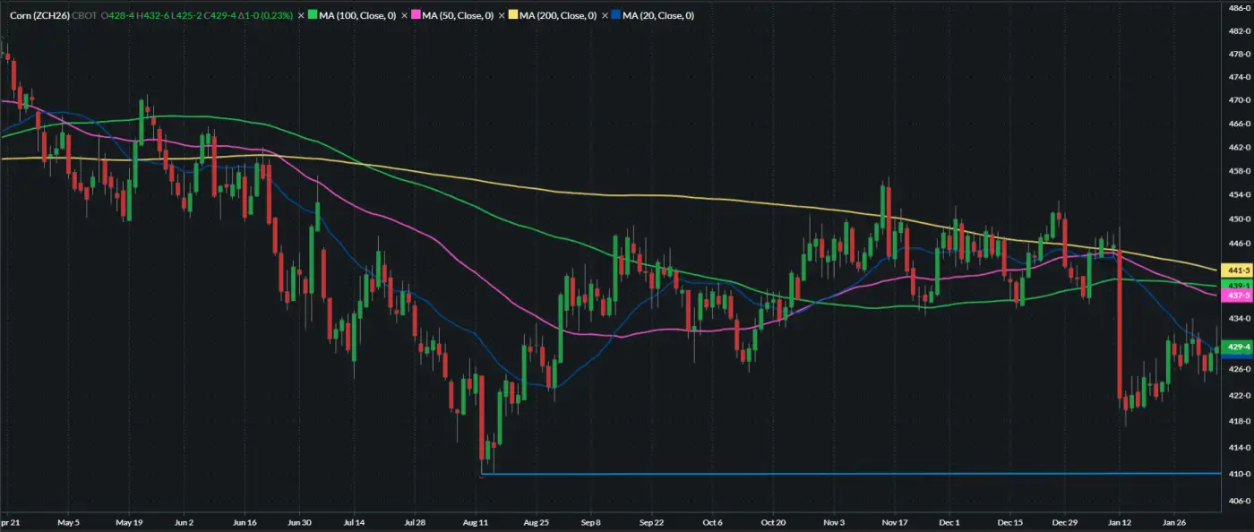Close the MA (20, Close, 0) indicator using X
Screen dimensions: 1254x532
pos(606,15)
